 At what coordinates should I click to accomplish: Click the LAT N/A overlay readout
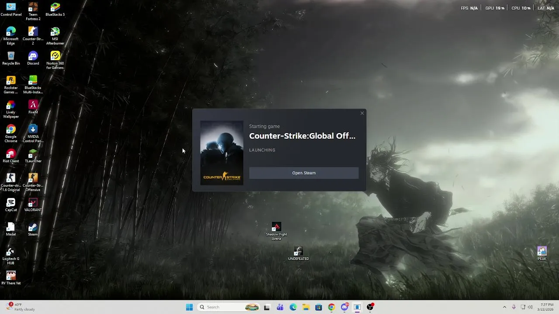pos(546,8)
